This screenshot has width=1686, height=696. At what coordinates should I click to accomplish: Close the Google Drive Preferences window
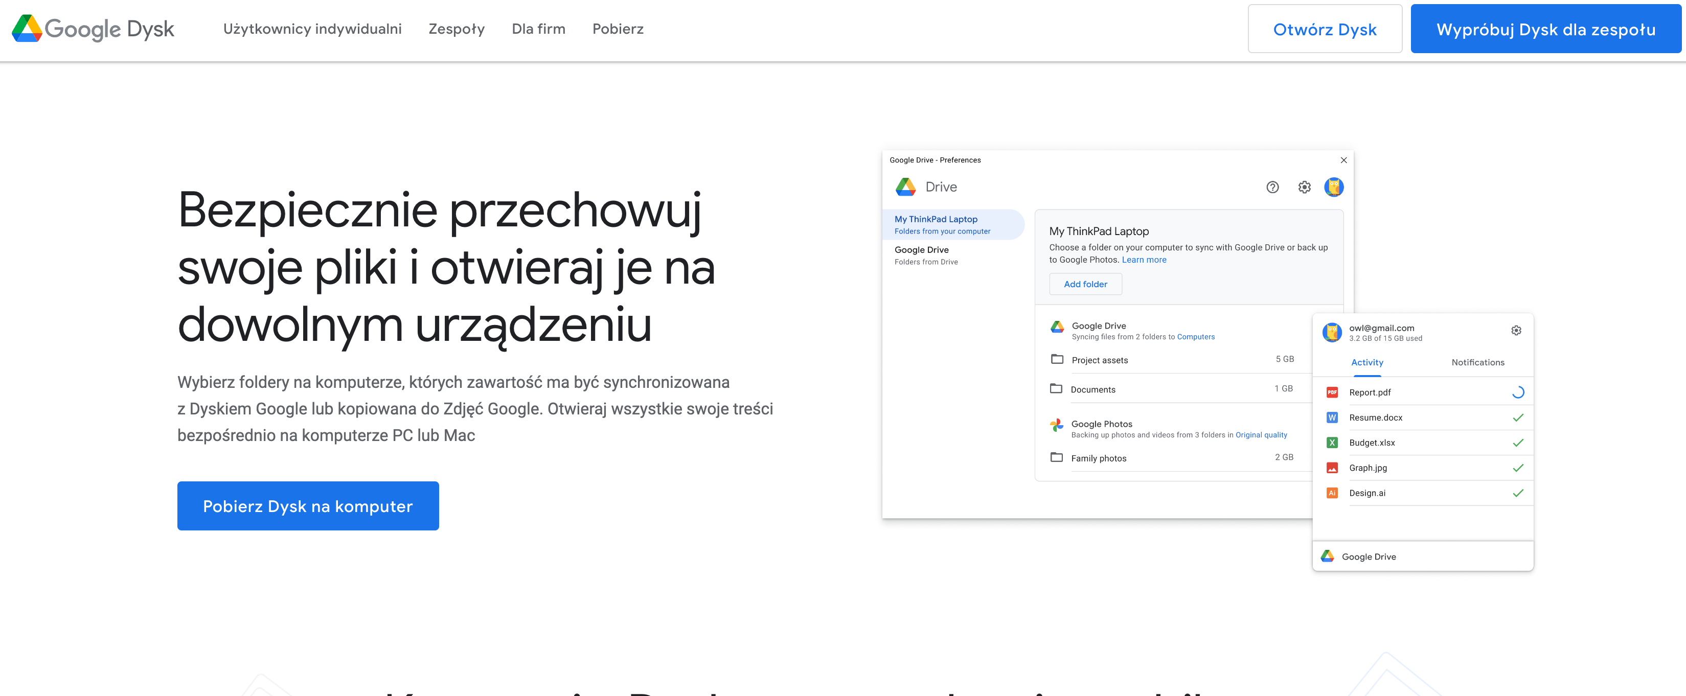pyautogui.click(x=1343, y=160)
